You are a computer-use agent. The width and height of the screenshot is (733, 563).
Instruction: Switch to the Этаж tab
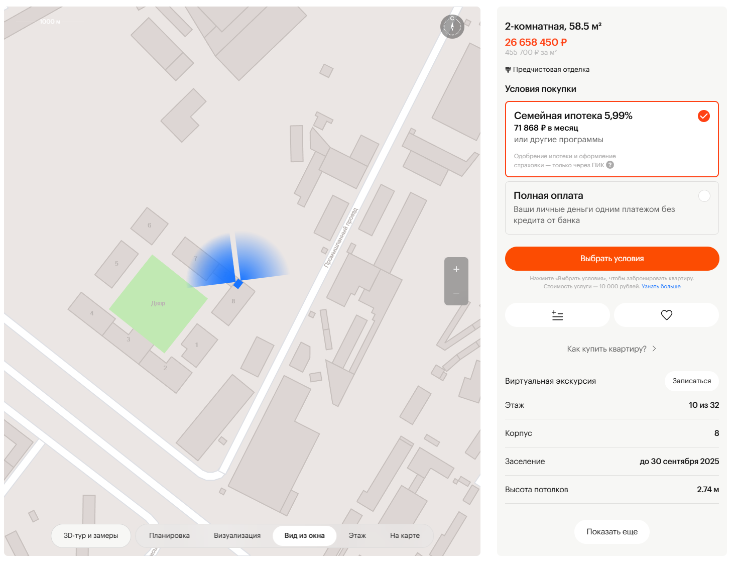357,536
